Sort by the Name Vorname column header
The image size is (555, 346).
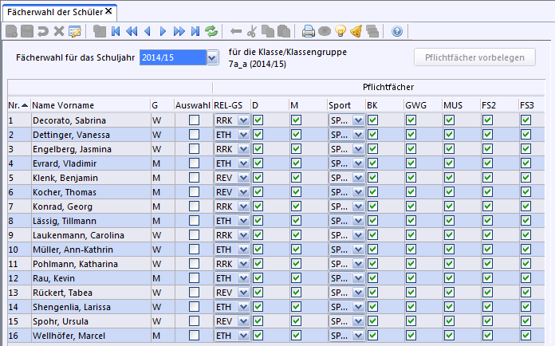[63, 105]
